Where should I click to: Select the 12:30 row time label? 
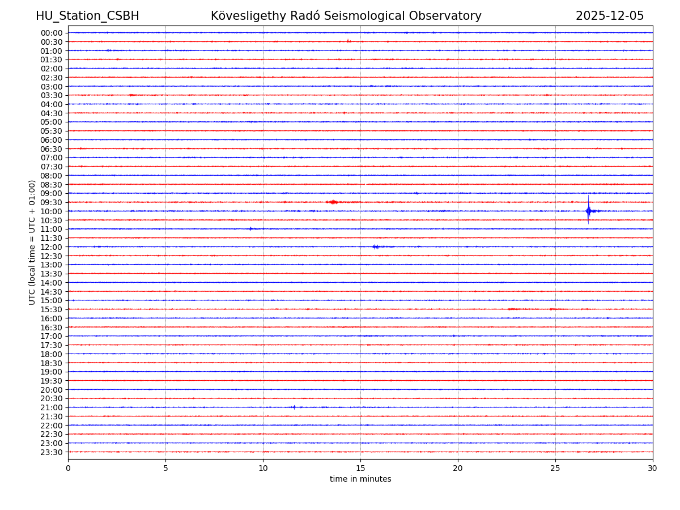[x=52, y=256]
